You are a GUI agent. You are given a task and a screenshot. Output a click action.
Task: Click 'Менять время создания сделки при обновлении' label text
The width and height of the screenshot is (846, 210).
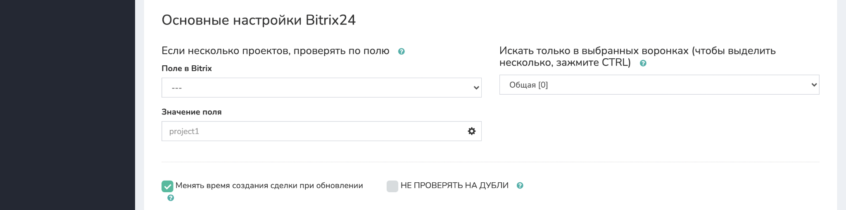coord(269,186)
